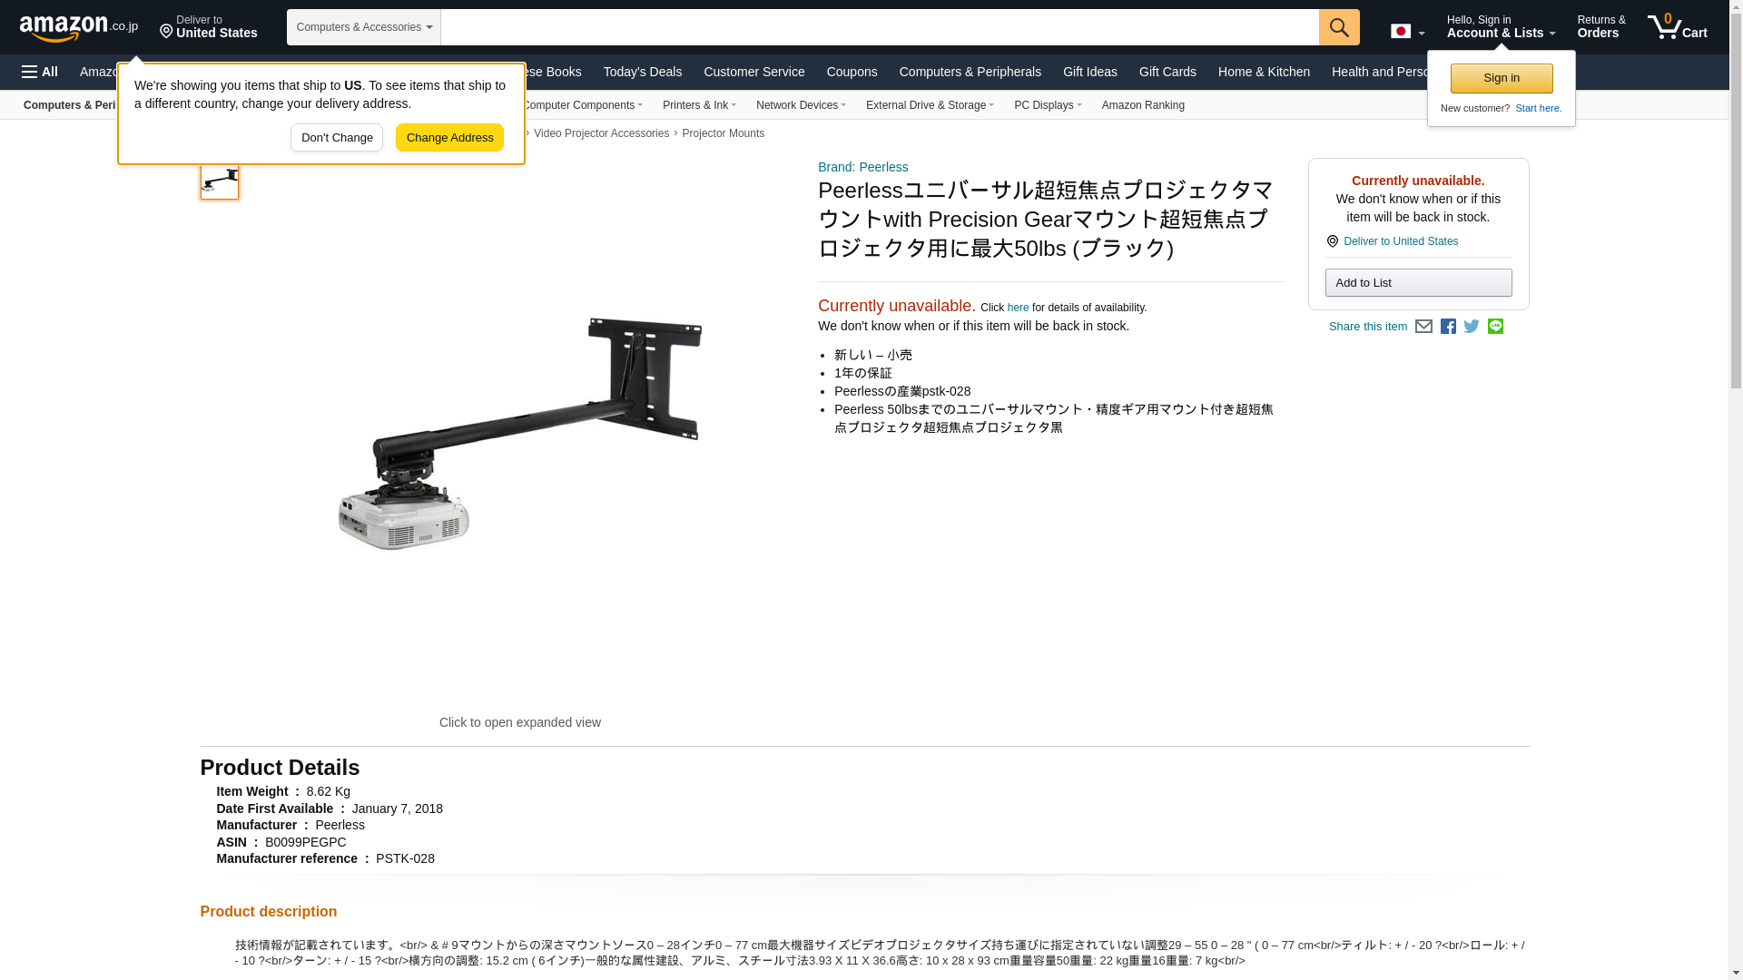Share this item on Twitter
This screenshot has width=1743, height=980.
click(x=1472, y=327)
